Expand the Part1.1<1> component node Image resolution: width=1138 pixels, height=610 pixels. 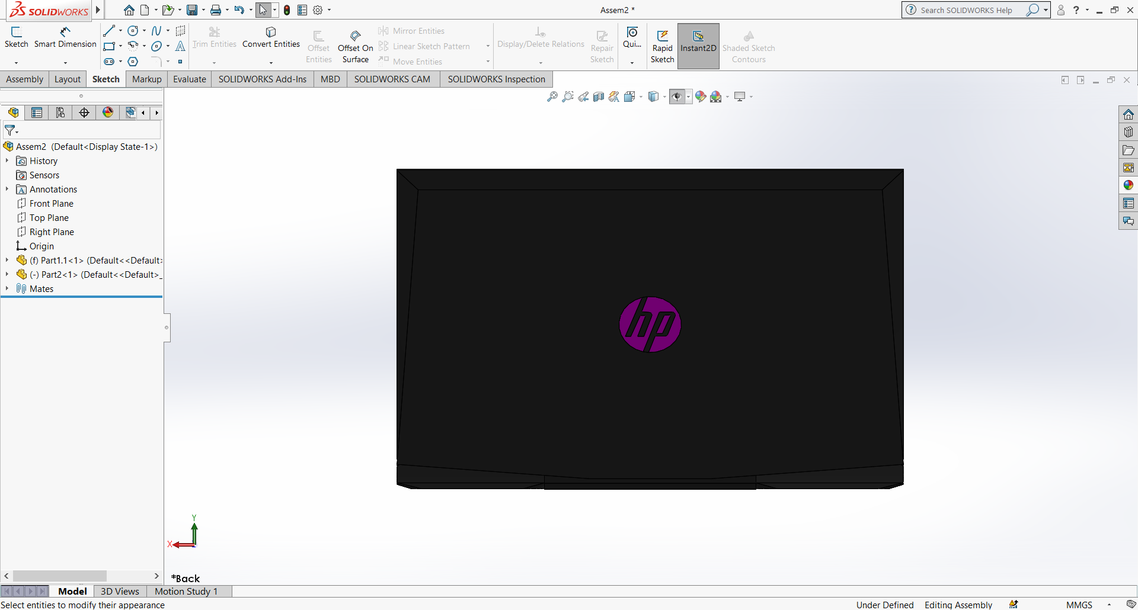[x=7, y=260]
